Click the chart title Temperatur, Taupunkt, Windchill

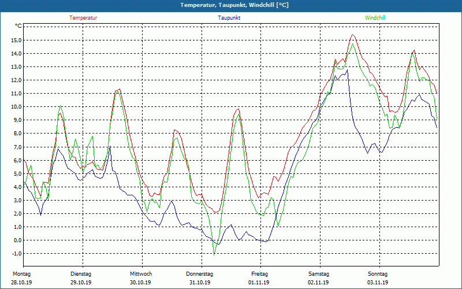pos(234,5)
